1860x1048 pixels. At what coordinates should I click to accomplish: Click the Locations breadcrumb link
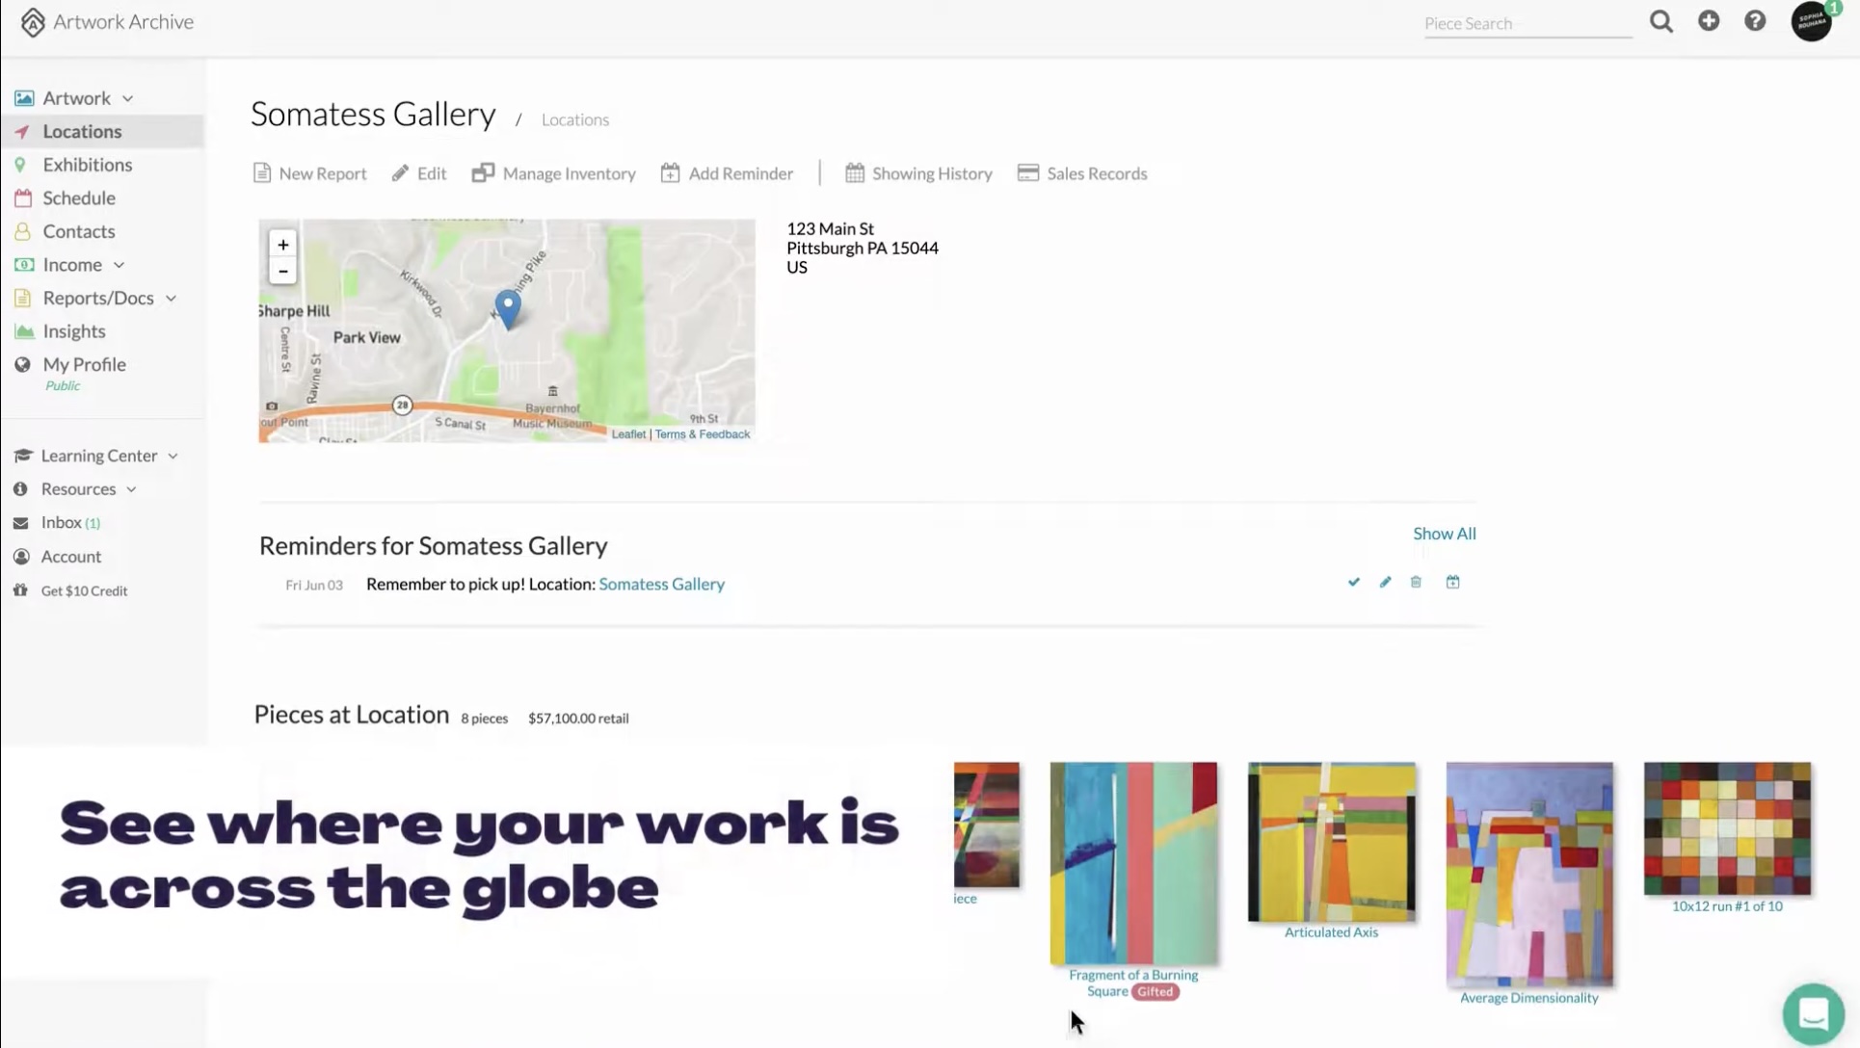[575, 119]
